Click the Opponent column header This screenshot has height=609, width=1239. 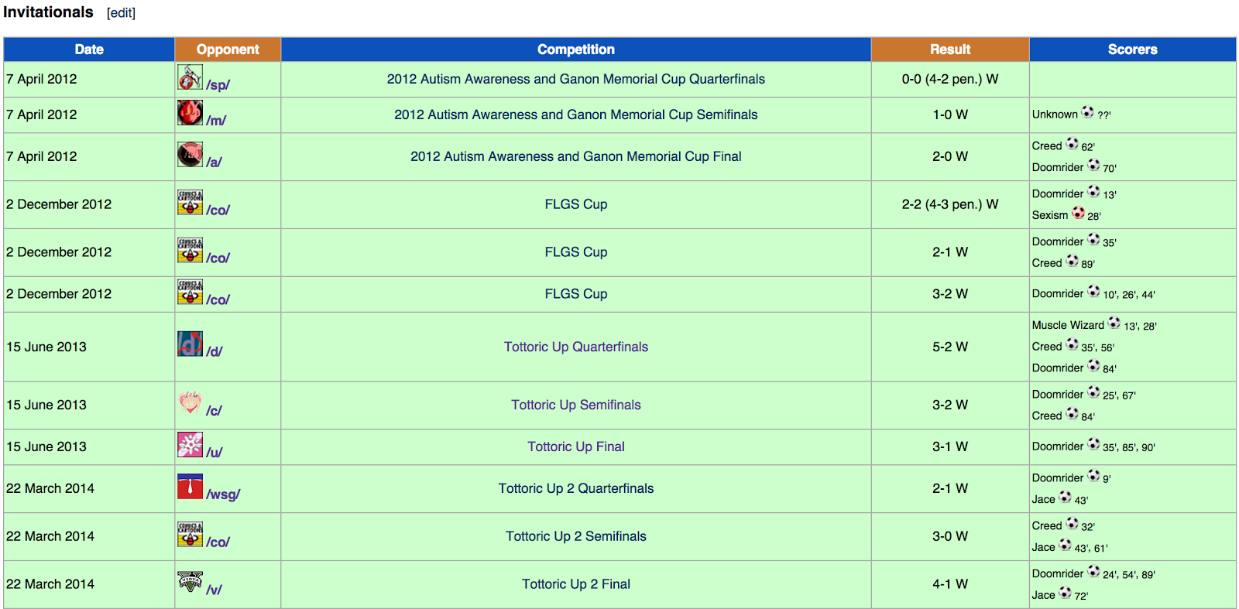[228, 50]
